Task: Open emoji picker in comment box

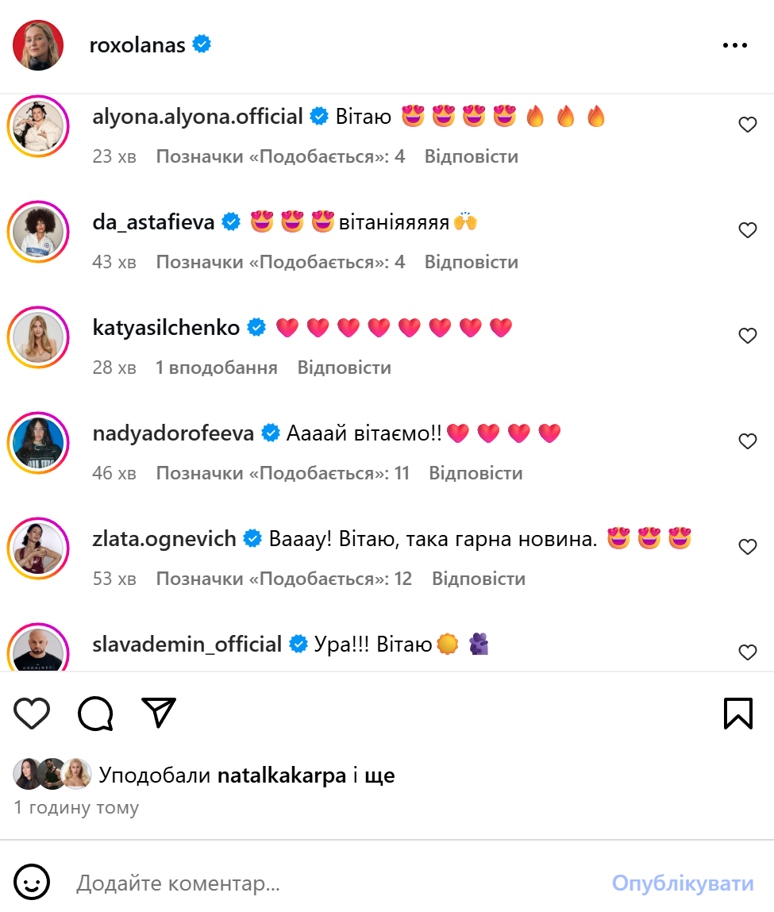Action: [x=32, y=883]
